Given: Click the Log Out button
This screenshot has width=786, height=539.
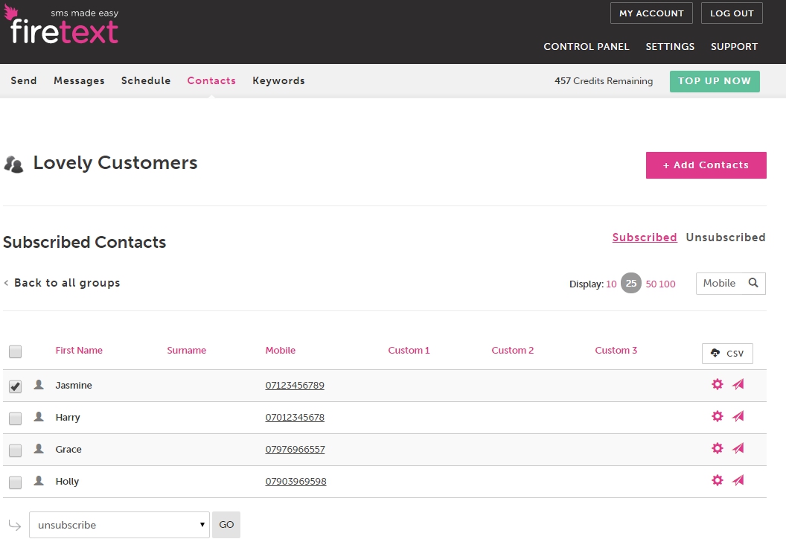Looking at the screenshot, I should (732, 13).
